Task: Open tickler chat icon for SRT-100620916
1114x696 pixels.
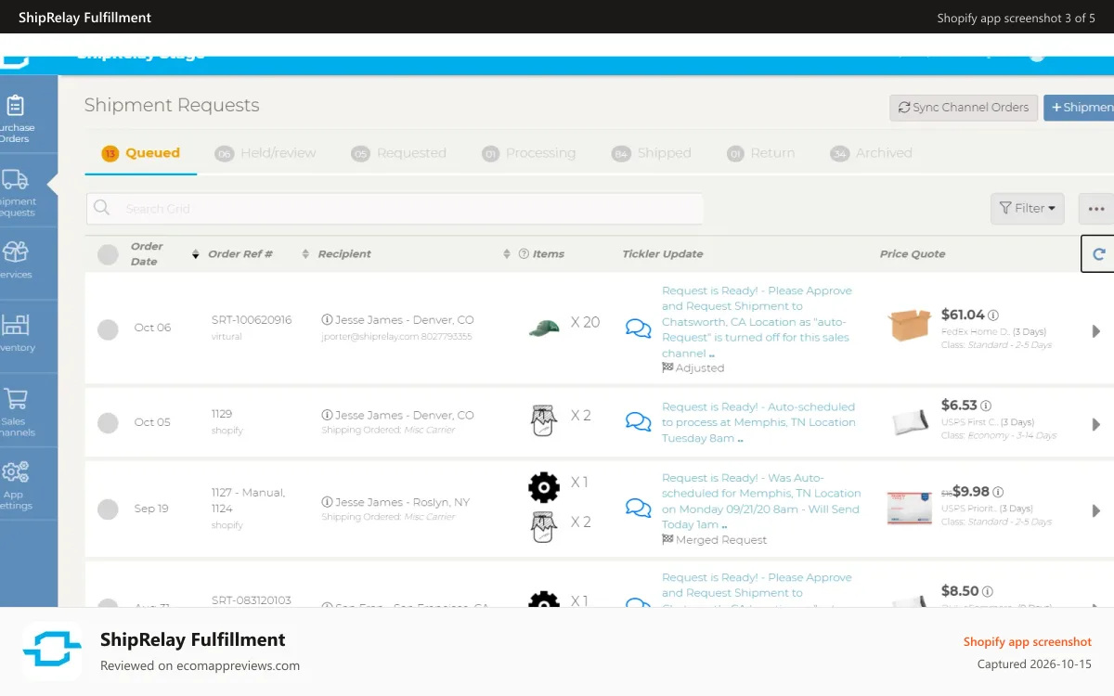Action: (x=638, y=328)
